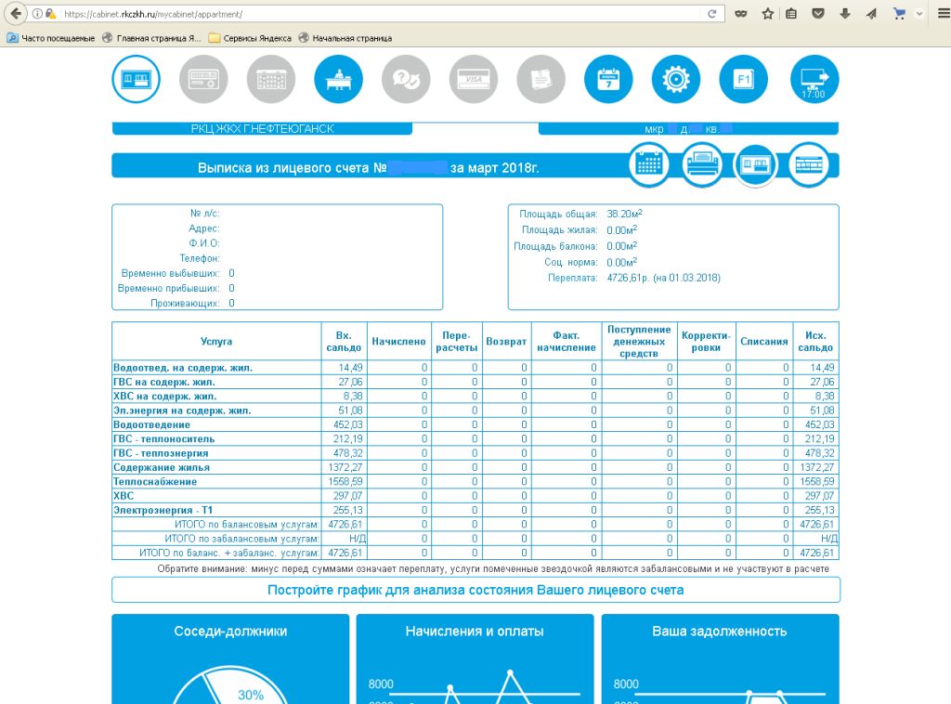Choose period with the calendar icon in statement header
Screen dimensions: 951x704
648,163
